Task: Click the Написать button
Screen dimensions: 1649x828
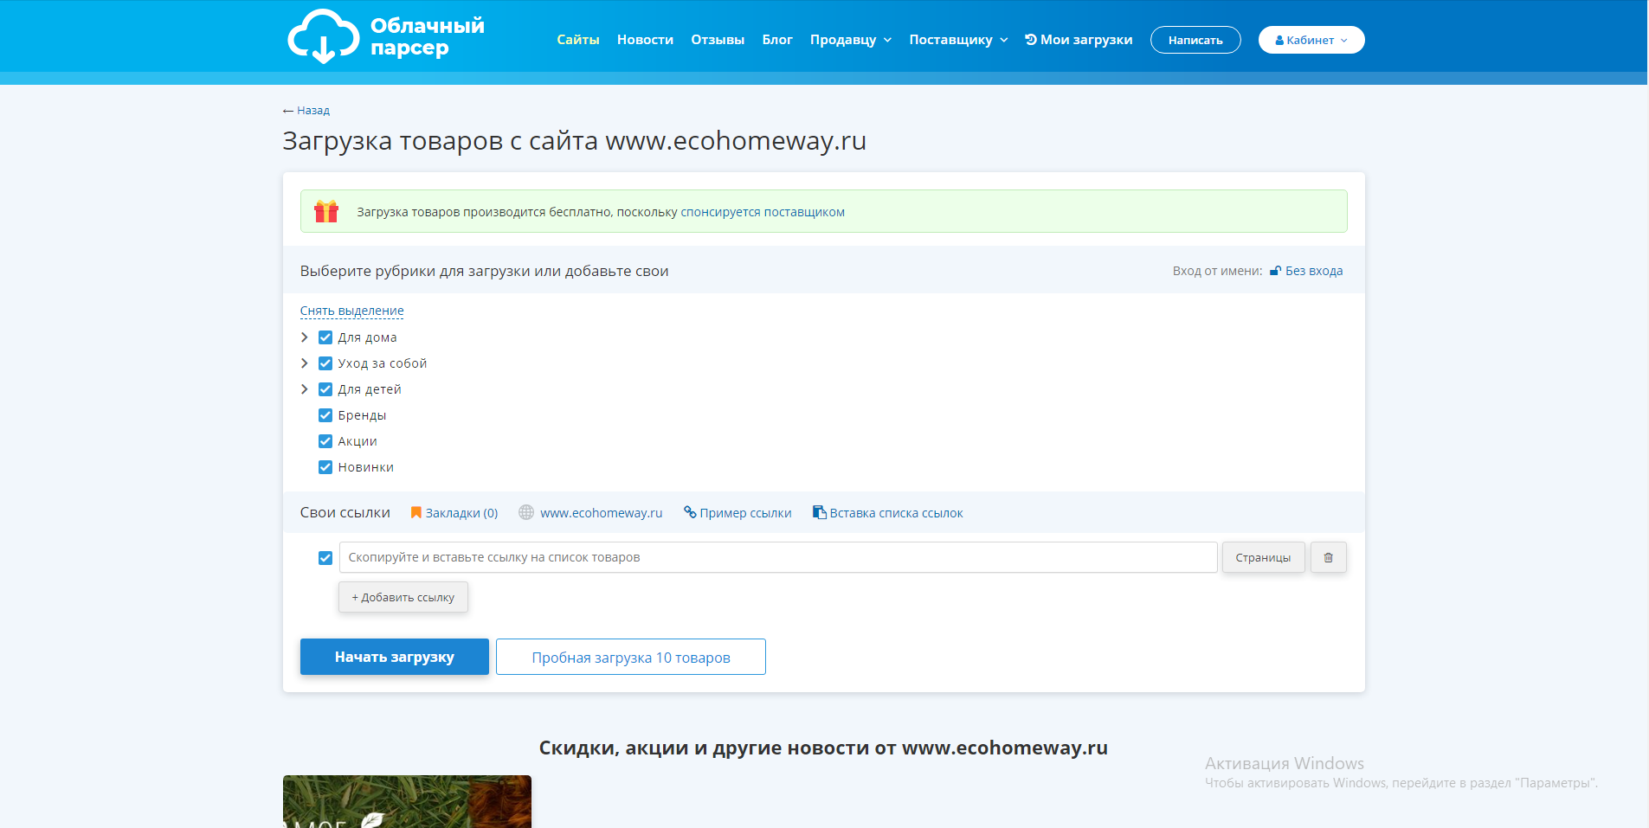Action: click(1195, 40)
